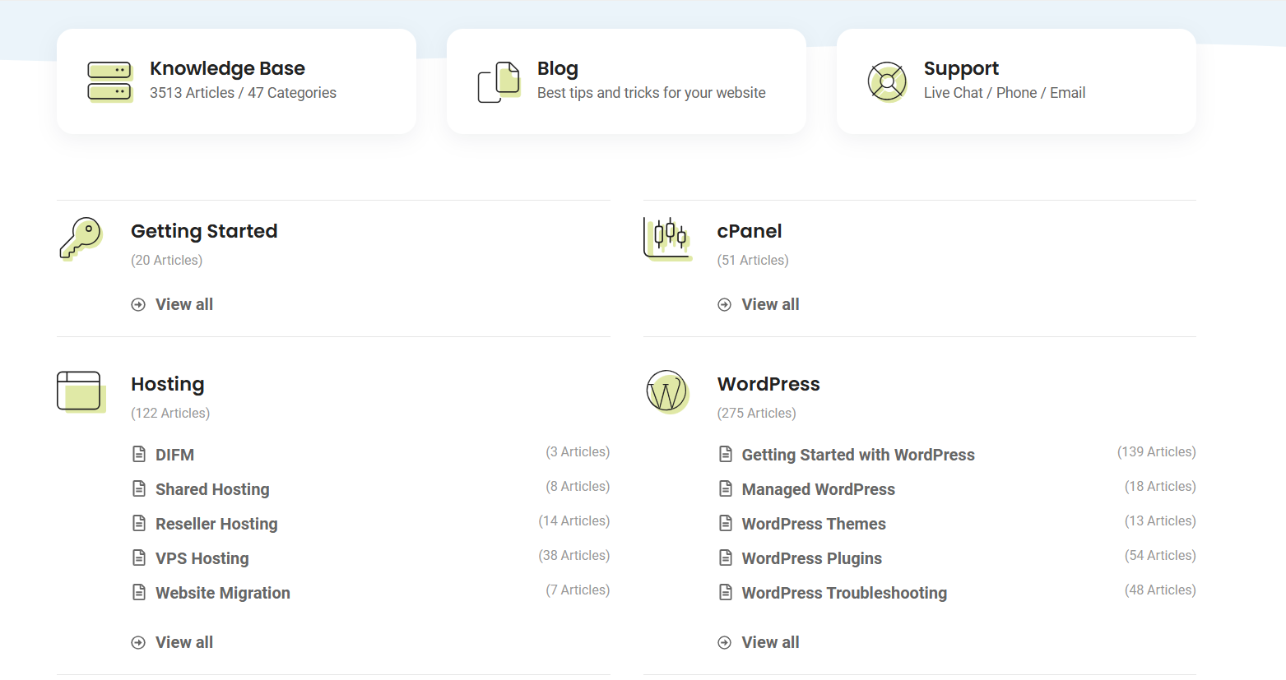This screenshot has height=680, width=1286.
Task: Click the '(13 Articles)' count for WordPress Themes
Action: 1160,520
